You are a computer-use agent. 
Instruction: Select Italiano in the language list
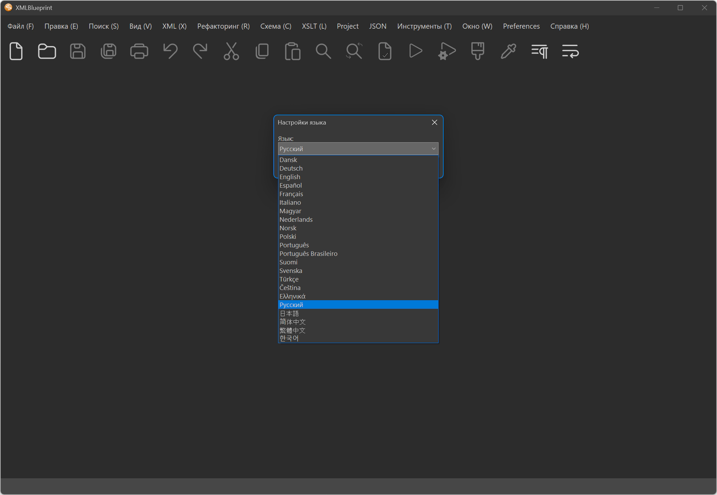(x=358, y=202)
